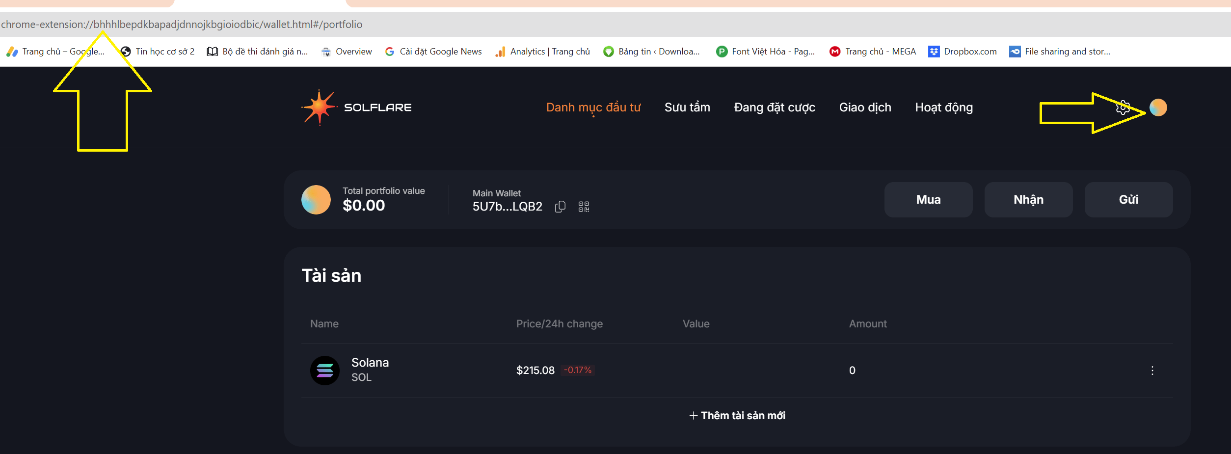This screenshot has height=454, width=1231.
Task: Open the Analytics | Trang chủ bookmark
Action: coord(542,52)
